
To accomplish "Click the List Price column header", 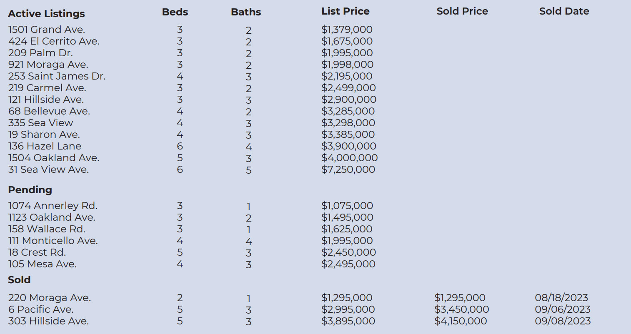I will pos(345,11).
